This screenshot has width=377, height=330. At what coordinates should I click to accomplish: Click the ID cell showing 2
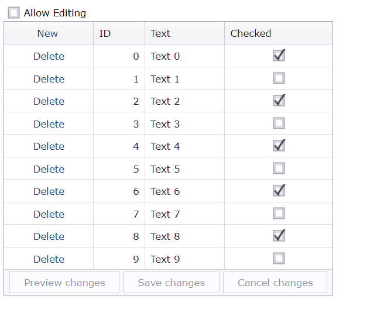[119, 101]
